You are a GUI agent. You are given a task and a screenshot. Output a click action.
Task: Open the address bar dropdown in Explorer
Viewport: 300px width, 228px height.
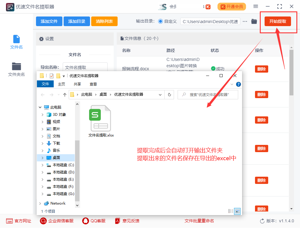coord(160,94)
